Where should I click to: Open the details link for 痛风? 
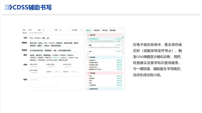click(119, 45)
